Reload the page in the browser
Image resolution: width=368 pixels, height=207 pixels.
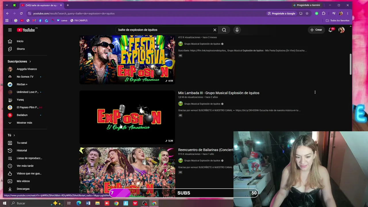(21, 14)
